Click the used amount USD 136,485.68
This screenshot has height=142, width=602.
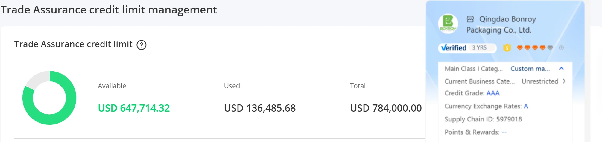tap(260, 108)
